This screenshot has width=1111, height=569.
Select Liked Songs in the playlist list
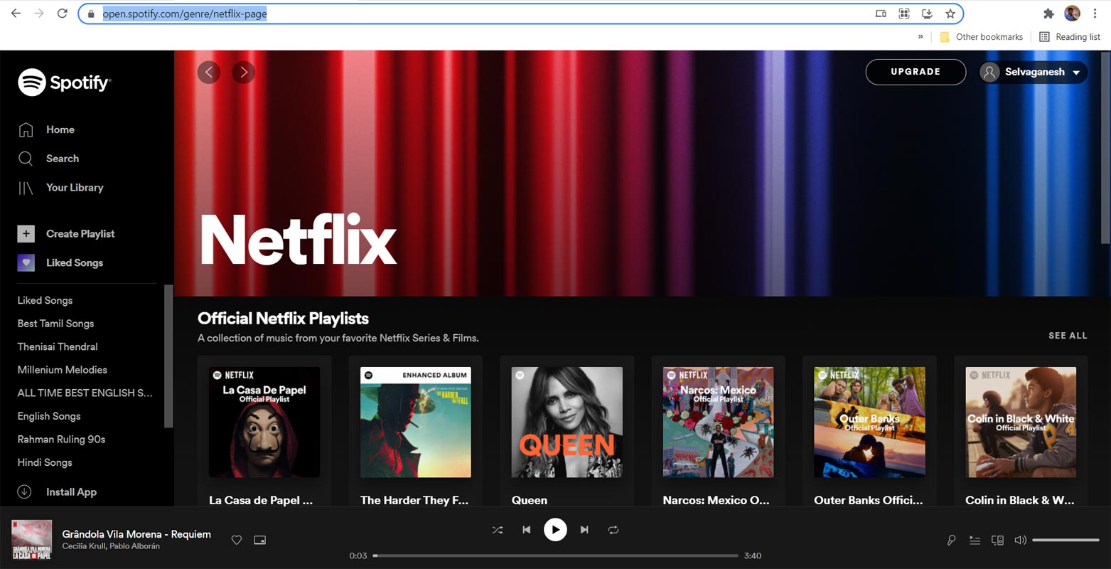tap(45, 300)
